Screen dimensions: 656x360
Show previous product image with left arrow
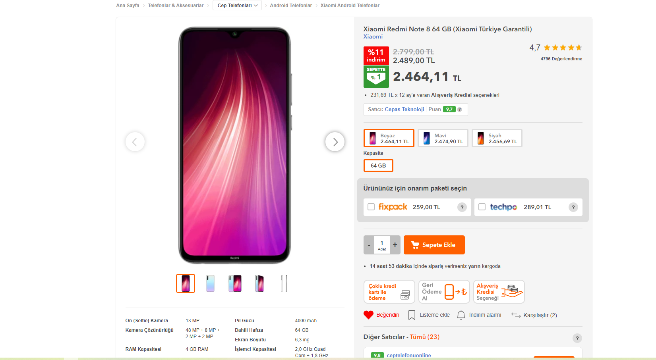135,142
